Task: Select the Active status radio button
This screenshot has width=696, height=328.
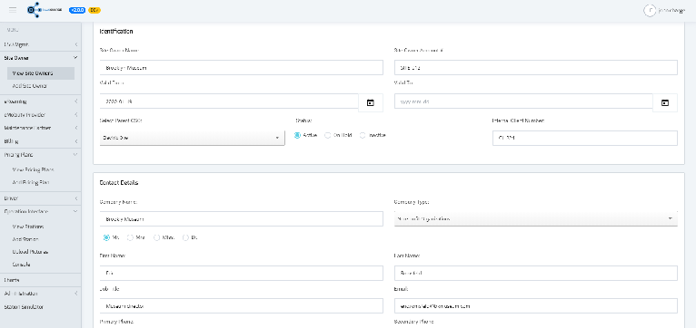Action: 297,135
